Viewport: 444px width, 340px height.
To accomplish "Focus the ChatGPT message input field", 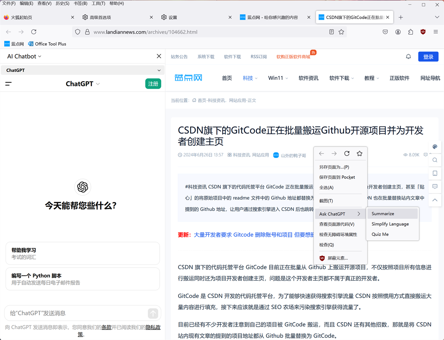I will pos(76,313).
